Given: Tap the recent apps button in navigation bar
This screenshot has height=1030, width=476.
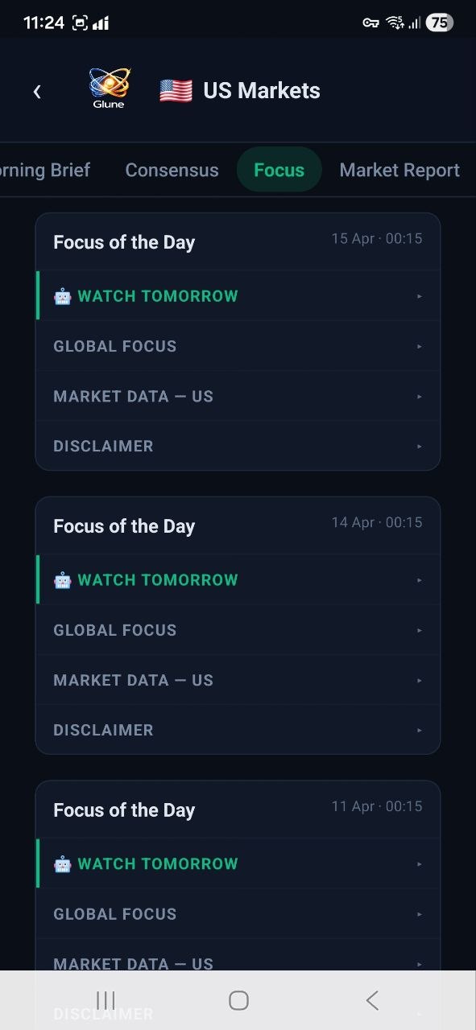Looking at the screenshot, I should click(x=106, y=1000).
